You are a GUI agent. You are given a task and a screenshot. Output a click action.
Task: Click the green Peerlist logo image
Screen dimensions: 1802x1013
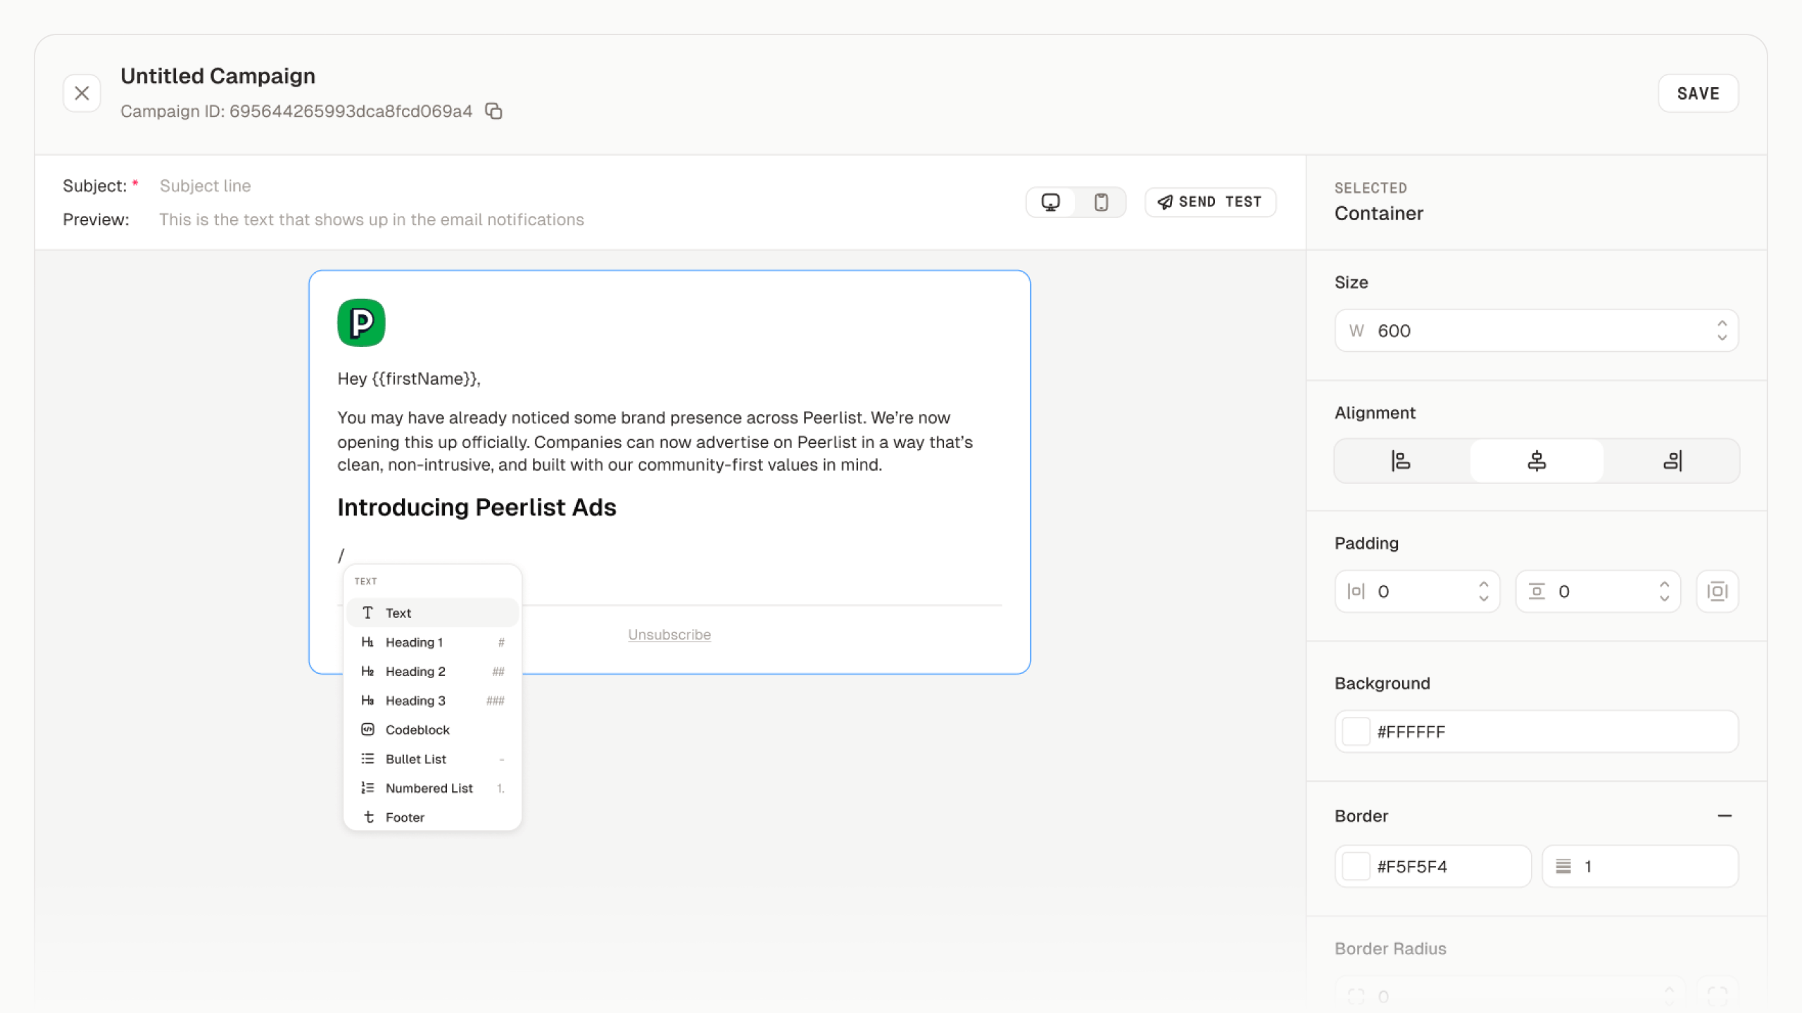pos(361,323)
